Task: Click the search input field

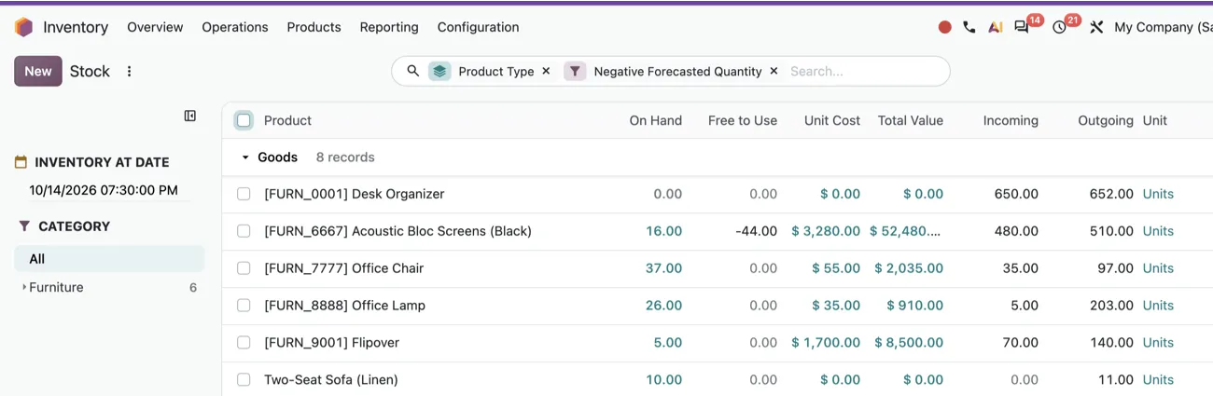Action: 863,71
